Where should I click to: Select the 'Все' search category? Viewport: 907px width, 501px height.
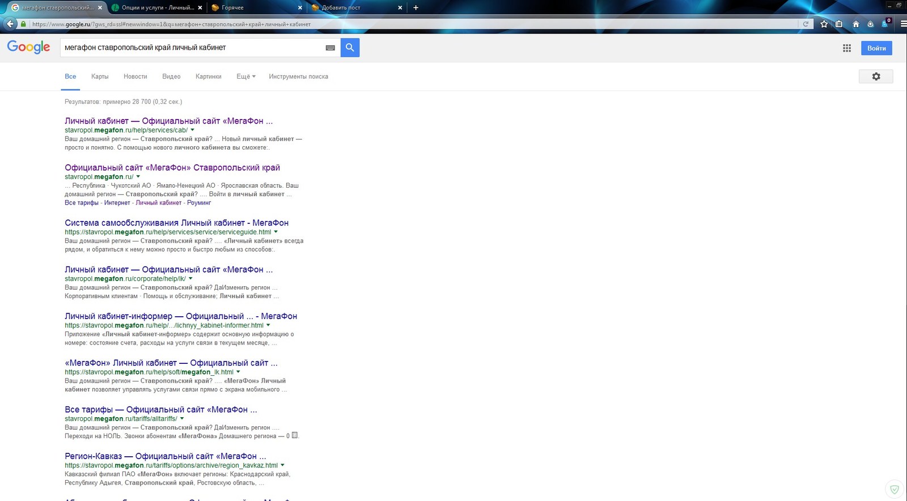(70, 77)
